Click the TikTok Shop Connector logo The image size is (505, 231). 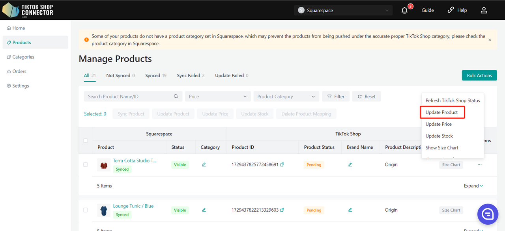point(28,10)
